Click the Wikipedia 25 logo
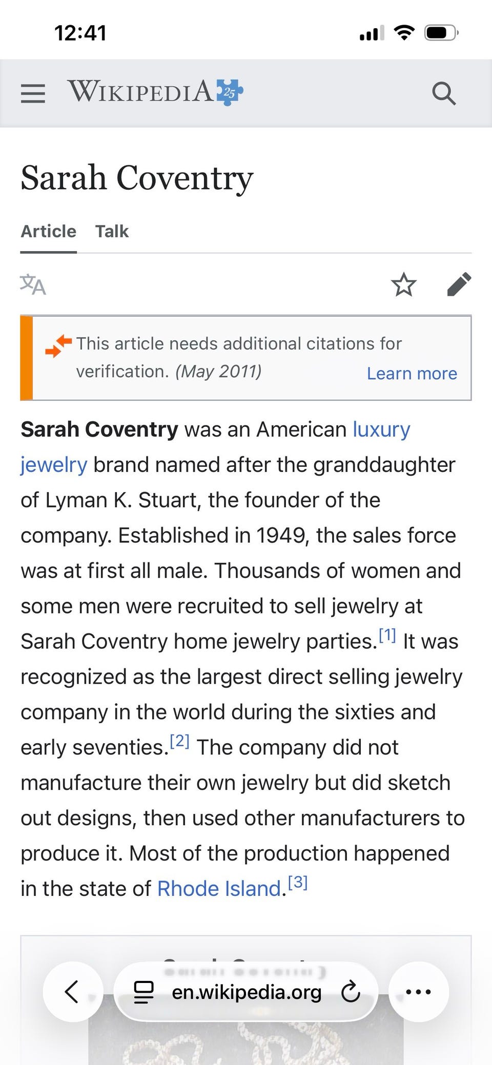Screen dimensions: 492x1065 tap(155, 92)
